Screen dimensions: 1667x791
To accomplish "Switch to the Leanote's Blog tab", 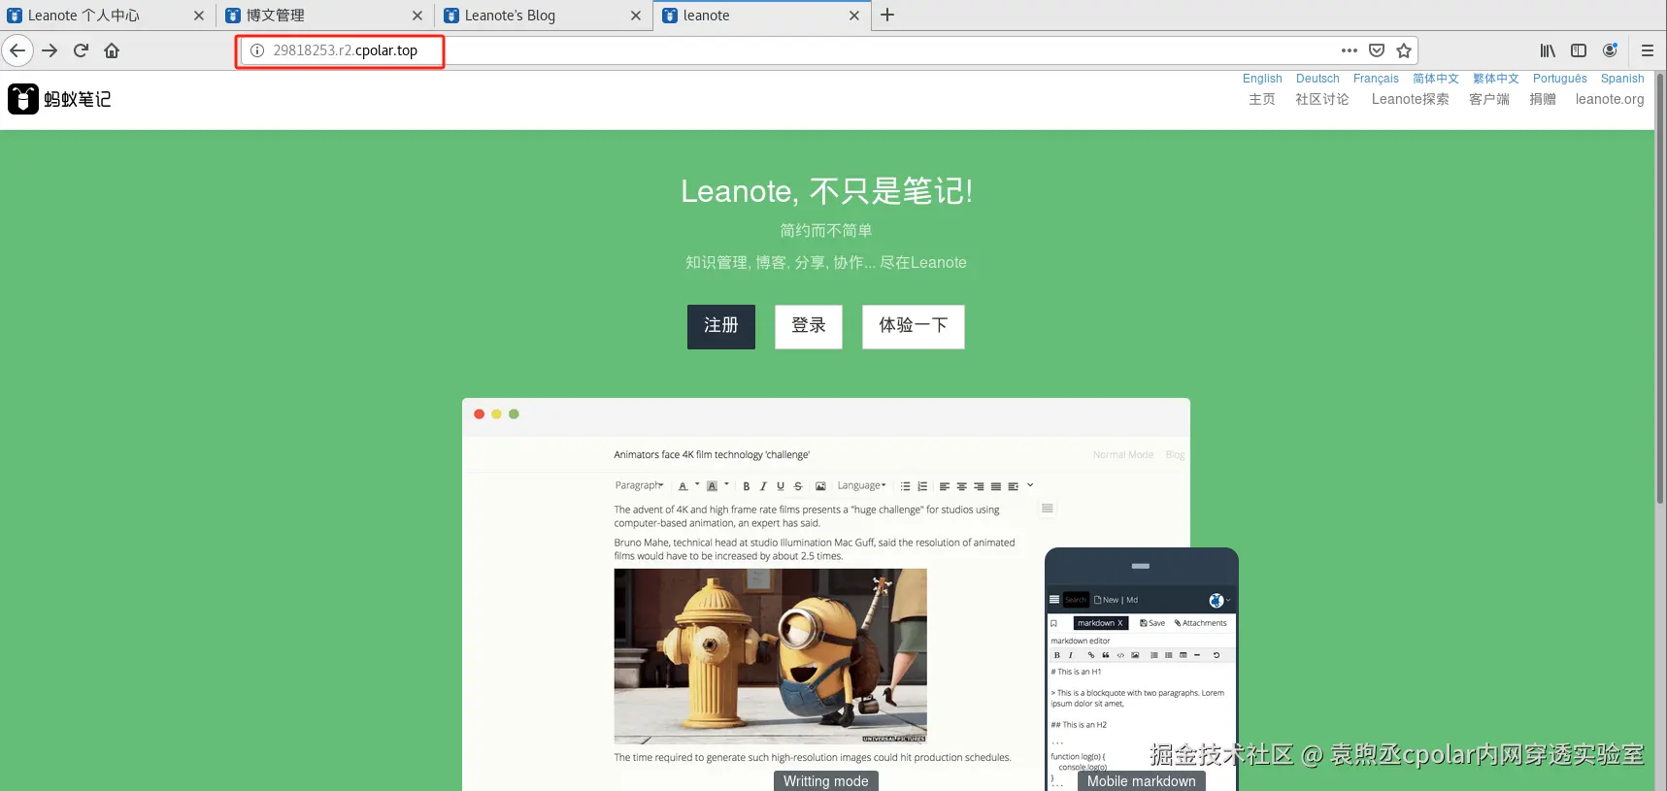I will coord(544,16).
